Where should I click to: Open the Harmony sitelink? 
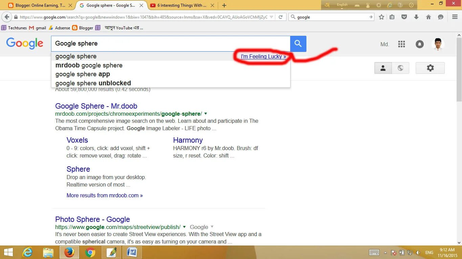188,140
